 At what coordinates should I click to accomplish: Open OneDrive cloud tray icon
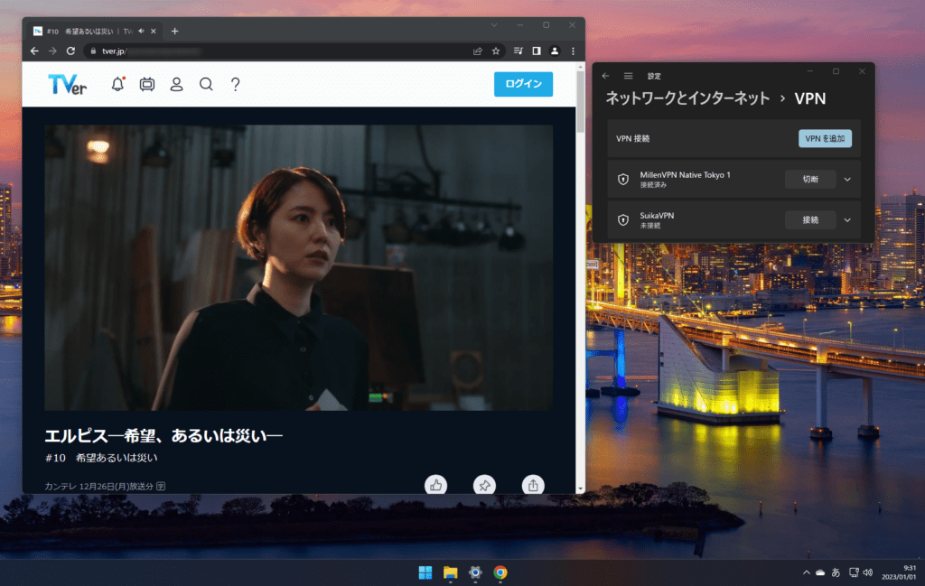click(x=820, y=572)
